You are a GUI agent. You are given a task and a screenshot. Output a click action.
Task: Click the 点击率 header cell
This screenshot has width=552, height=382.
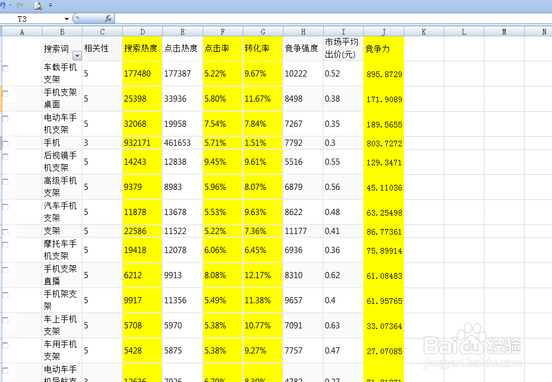point(223,48)
